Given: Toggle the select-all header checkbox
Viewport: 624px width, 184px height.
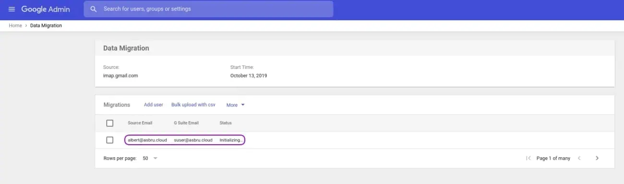Looking at the screenshot, I should (109, 123).
